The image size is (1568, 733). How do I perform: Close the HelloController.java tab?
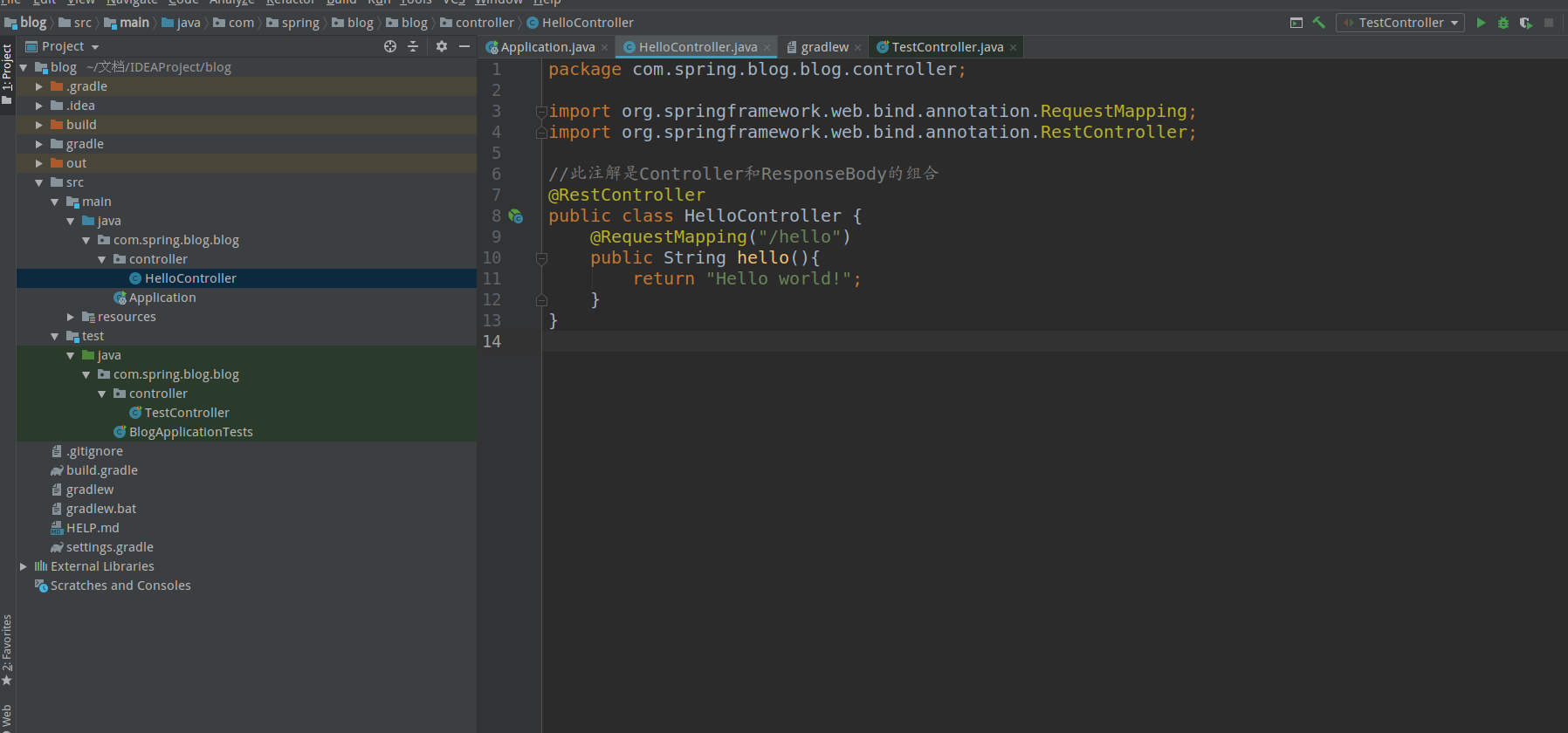tap(767, 48)
